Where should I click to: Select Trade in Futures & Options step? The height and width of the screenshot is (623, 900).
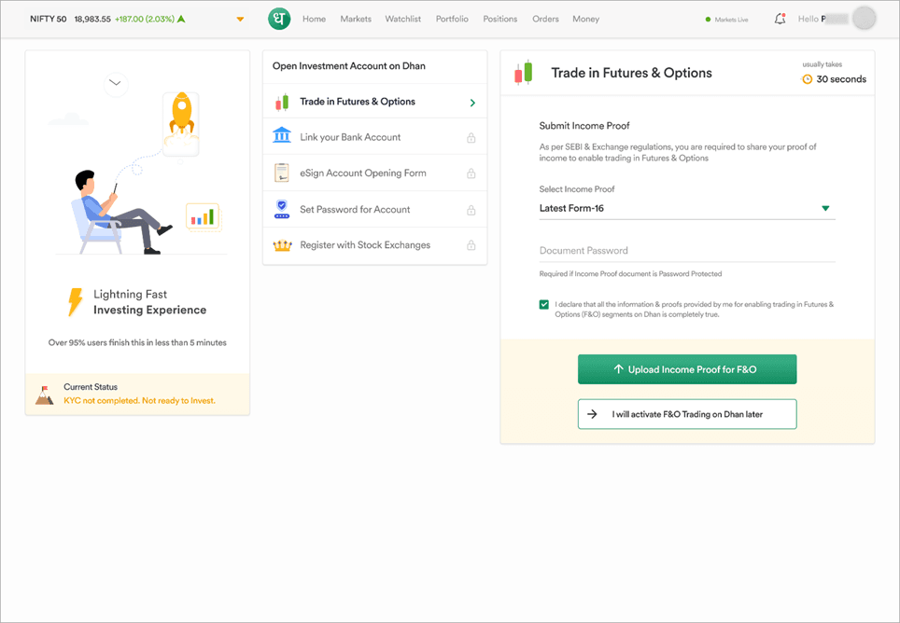[357, 102]
